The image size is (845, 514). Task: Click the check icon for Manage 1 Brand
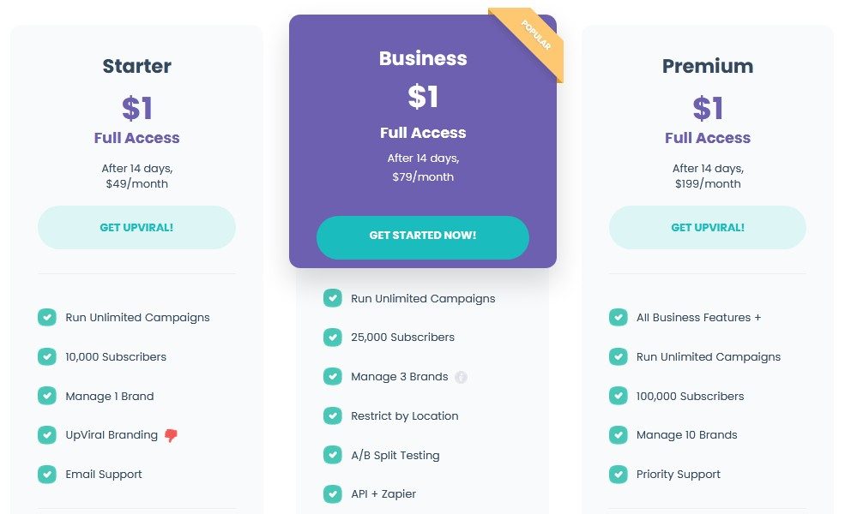point(47,396)
